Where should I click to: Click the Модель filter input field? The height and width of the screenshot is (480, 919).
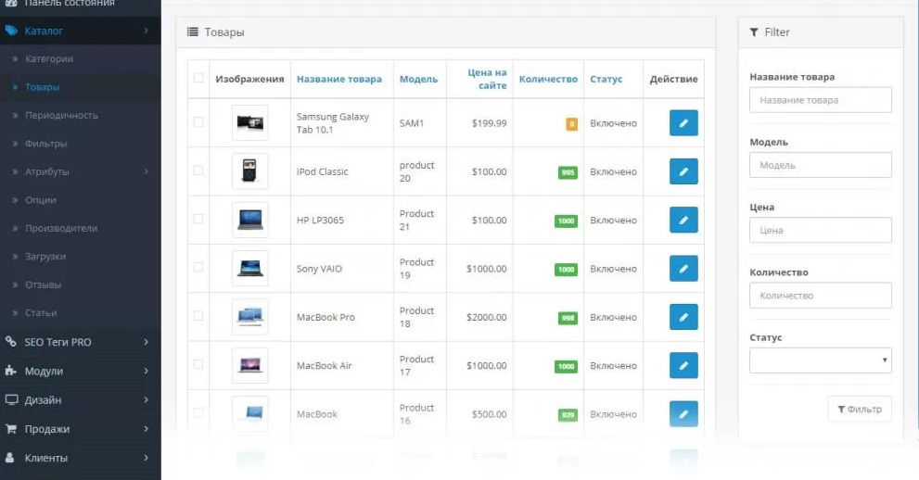(x=820, y=165)
